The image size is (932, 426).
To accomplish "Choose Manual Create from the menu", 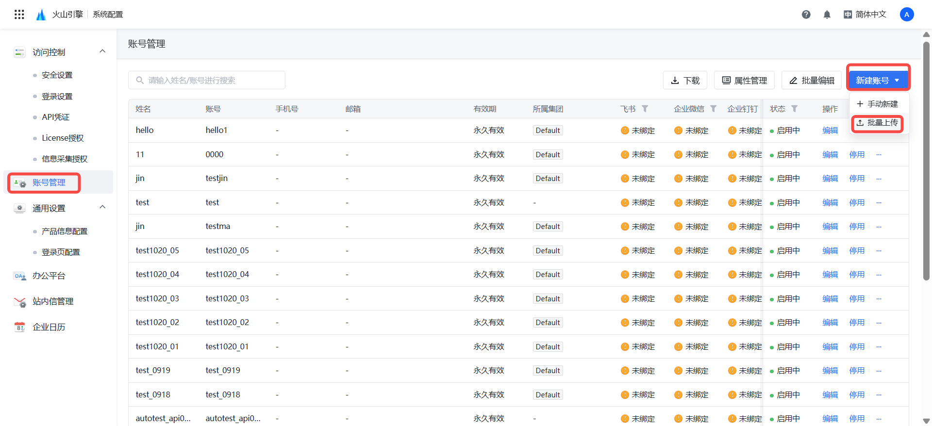I will tap(878, 104).
